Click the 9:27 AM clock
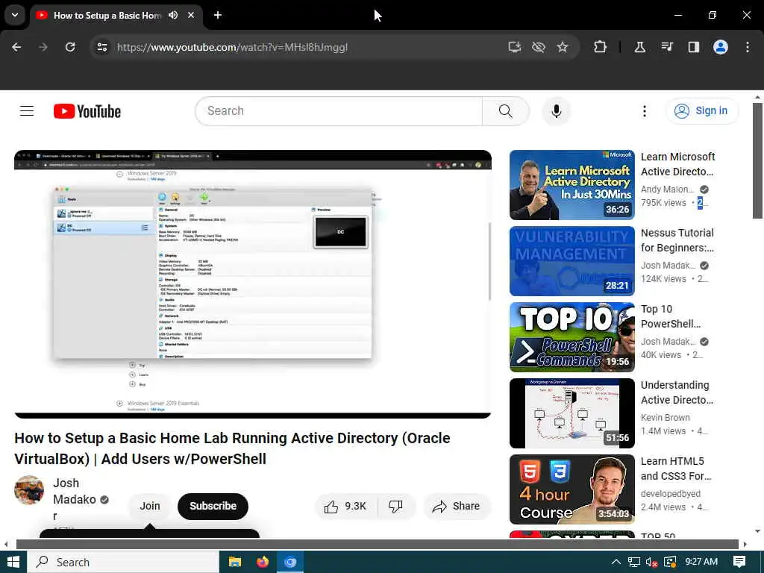The height and width of the screenshot is (573, 764). 701,562
